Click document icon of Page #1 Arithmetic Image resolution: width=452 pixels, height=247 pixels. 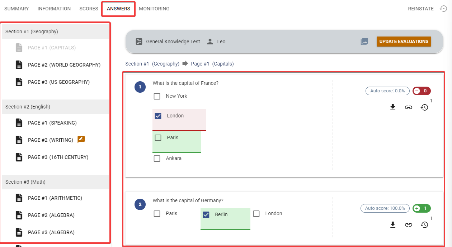[x=19, y=198]
